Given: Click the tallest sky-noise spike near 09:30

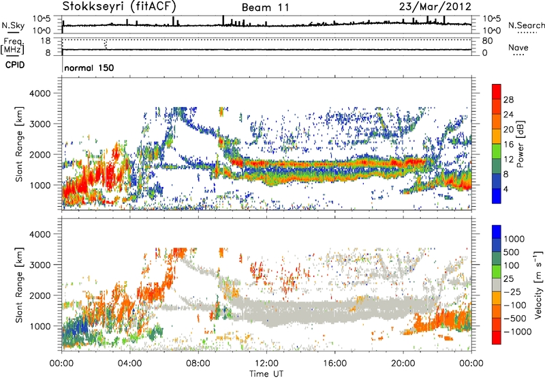Looking at the screenshot, I should [x=223, y=20].
